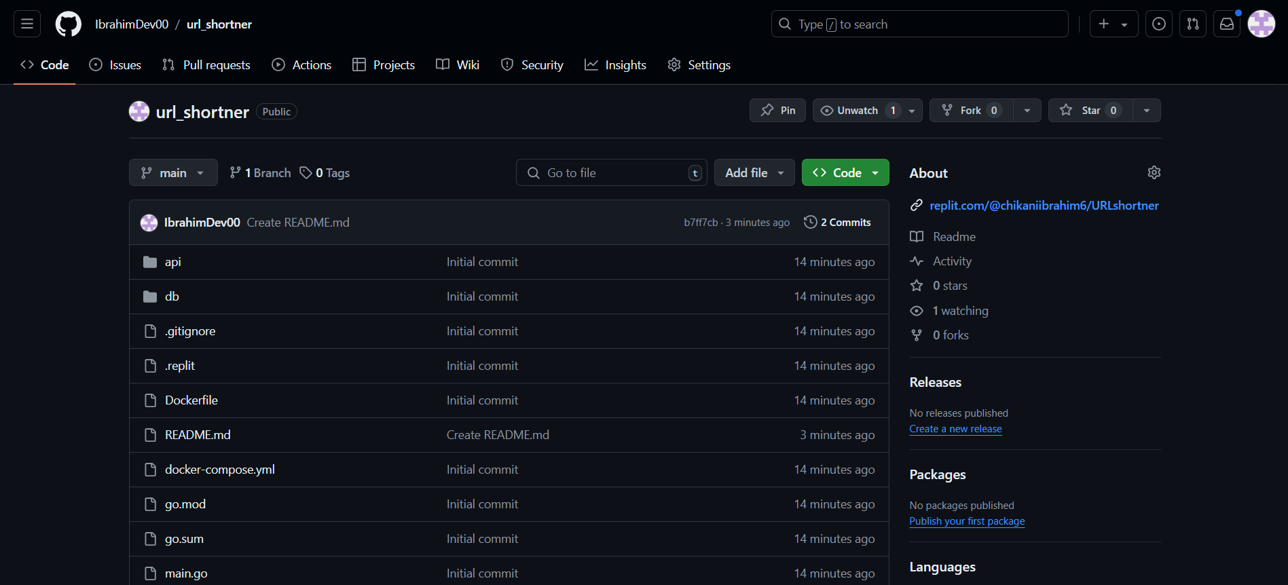Open the About settings gear
Screen dimensions: 1288x585
pyautogui.click(x=1154, y=172)
